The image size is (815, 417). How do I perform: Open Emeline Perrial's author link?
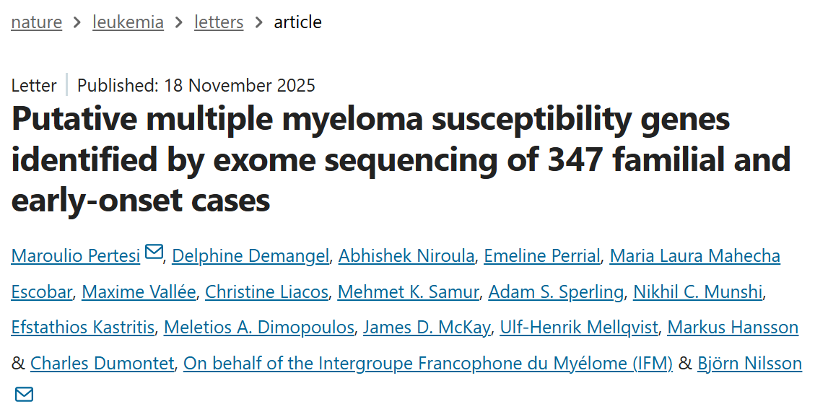click(x=544, y=255)
